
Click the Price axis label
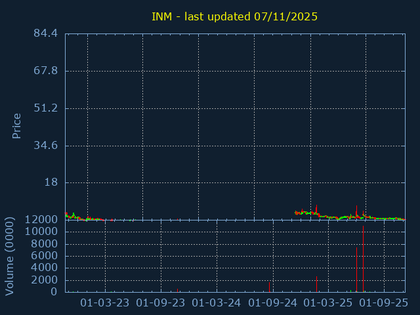click(17, 125)
